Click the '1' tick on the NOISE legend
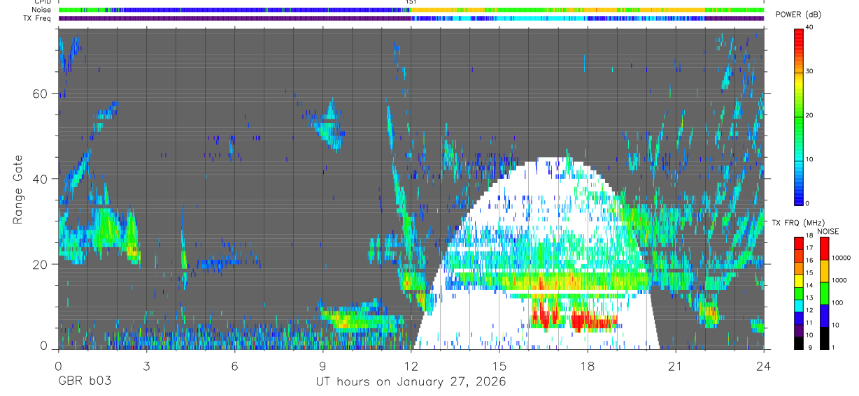The image size is (859, 396). point(833,348)
